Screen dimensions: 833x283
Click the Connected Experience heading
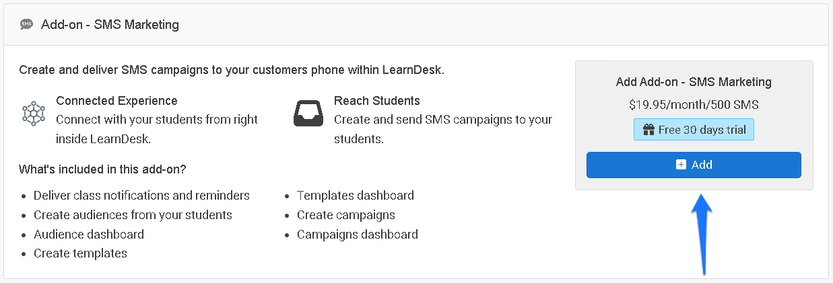click(x=116, y=101)
